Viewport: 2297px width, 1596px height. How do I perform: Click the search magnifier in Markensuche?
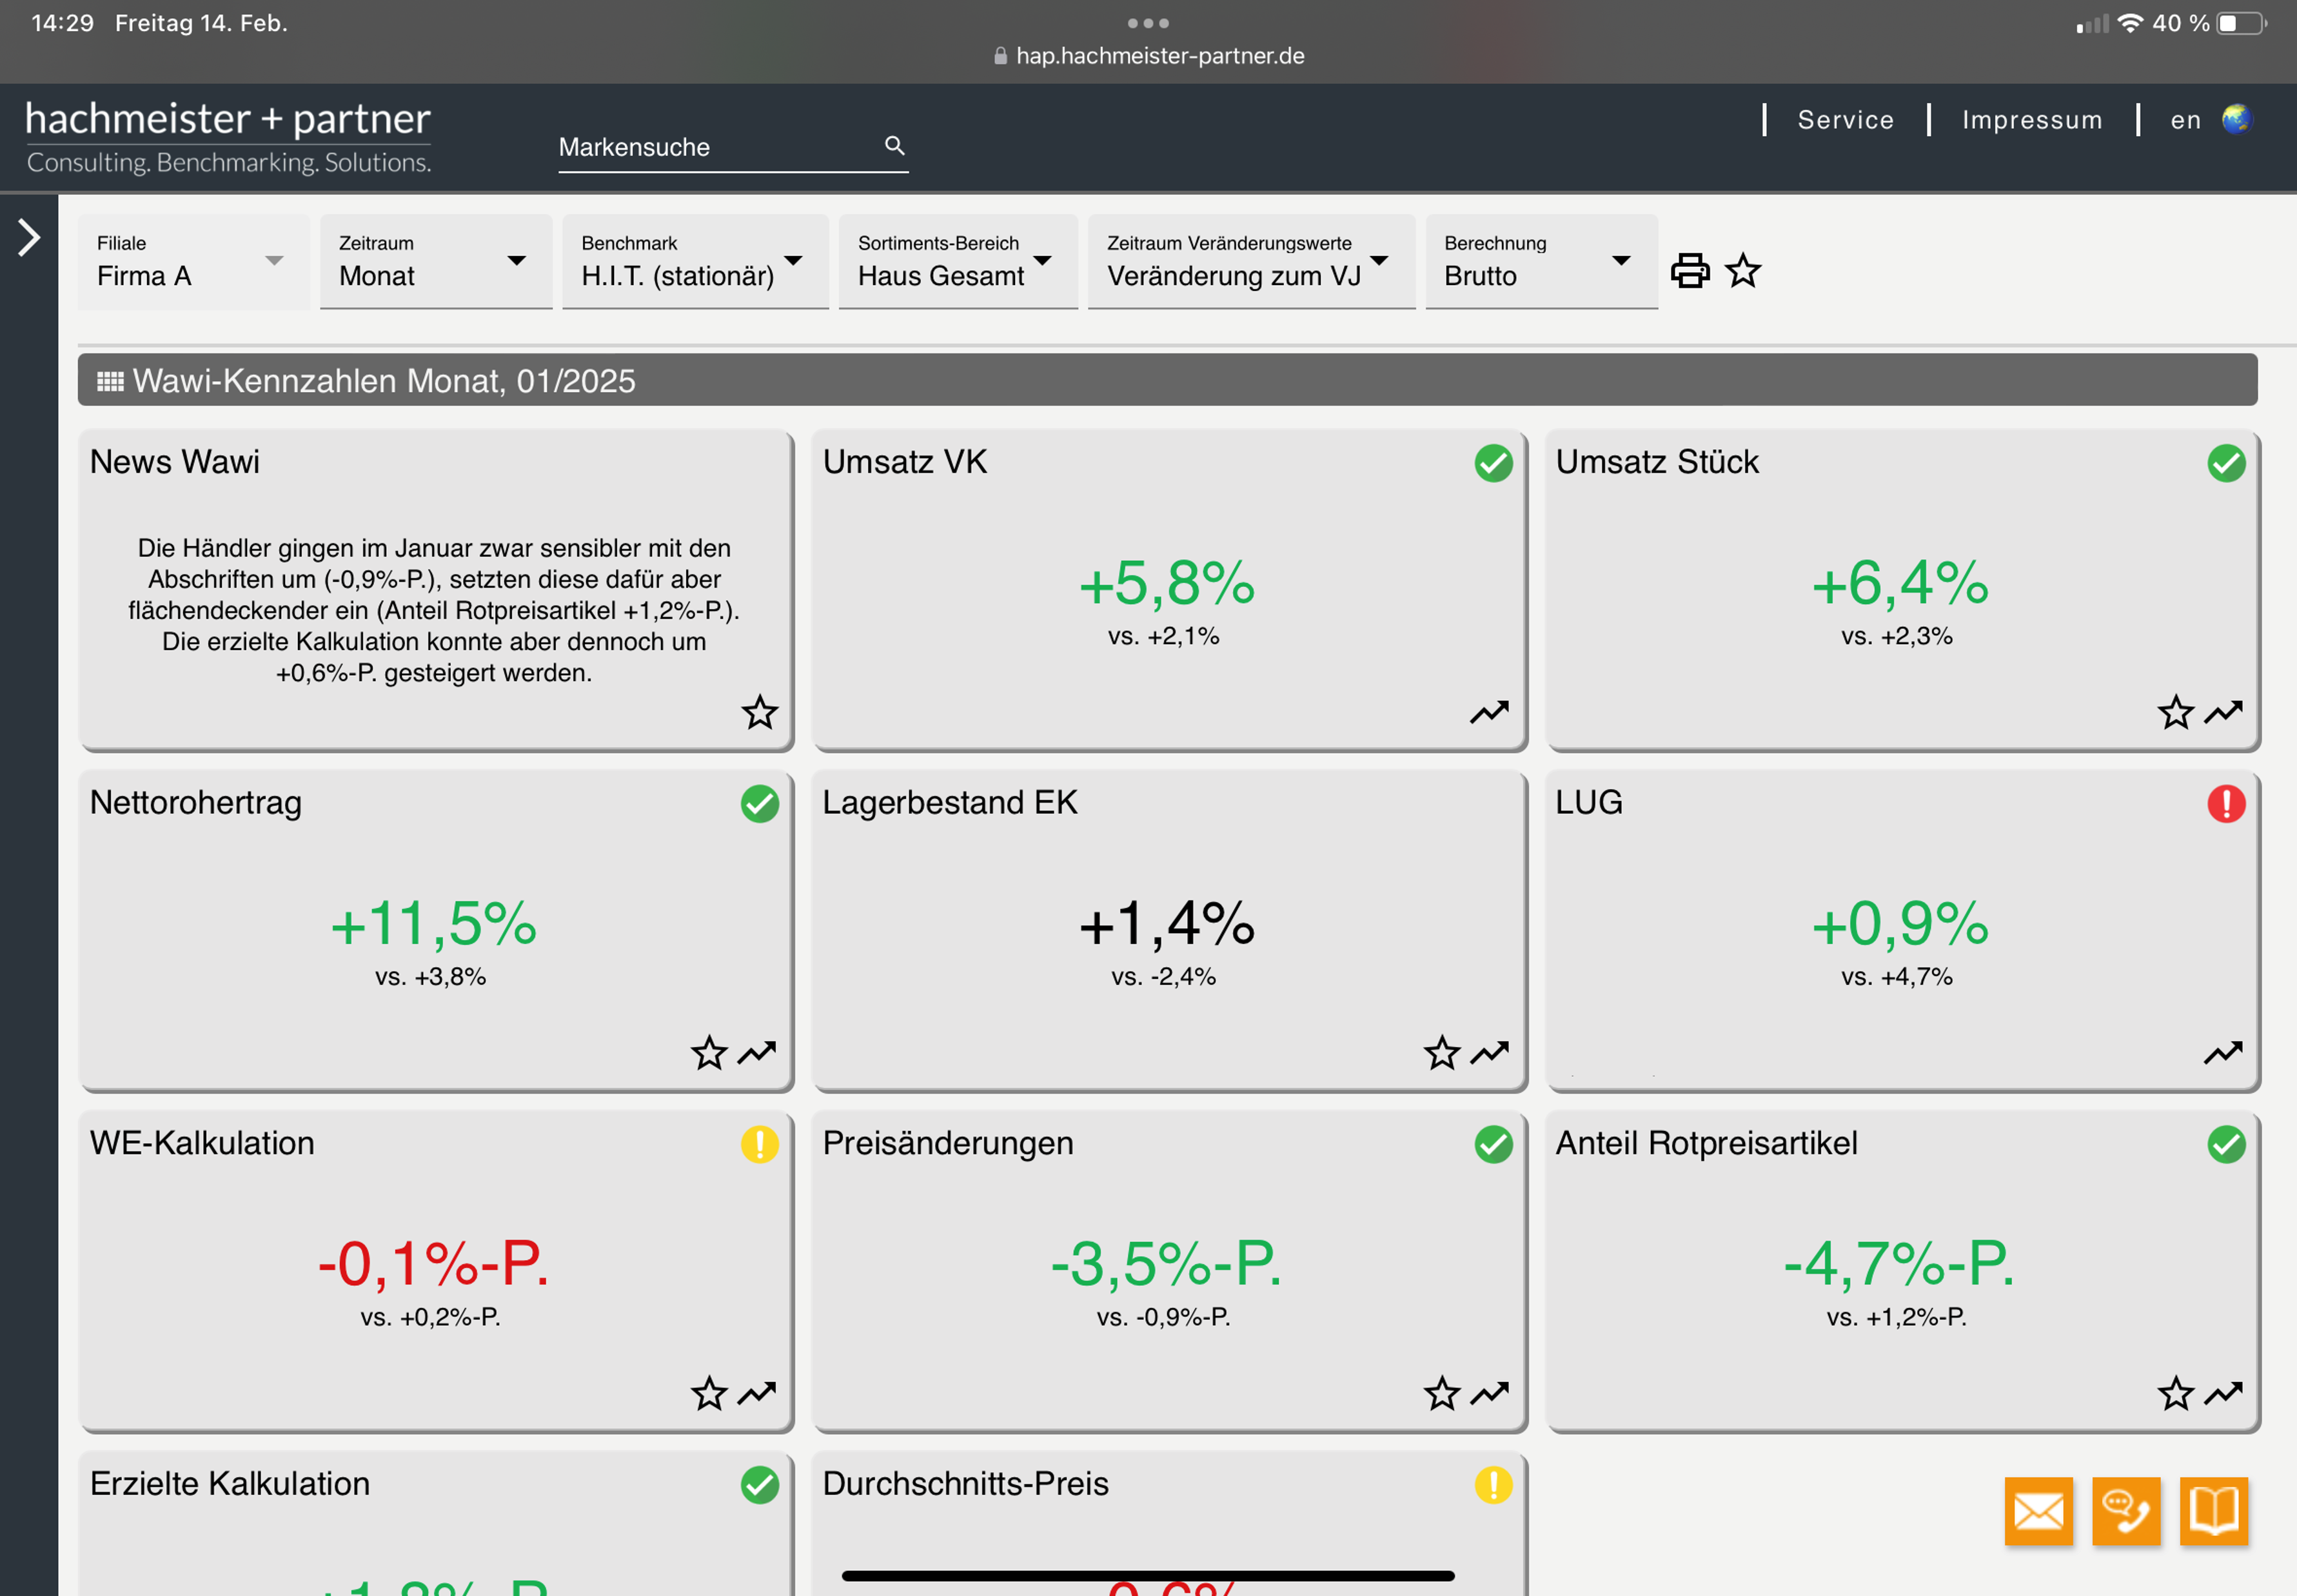(894, 146)
